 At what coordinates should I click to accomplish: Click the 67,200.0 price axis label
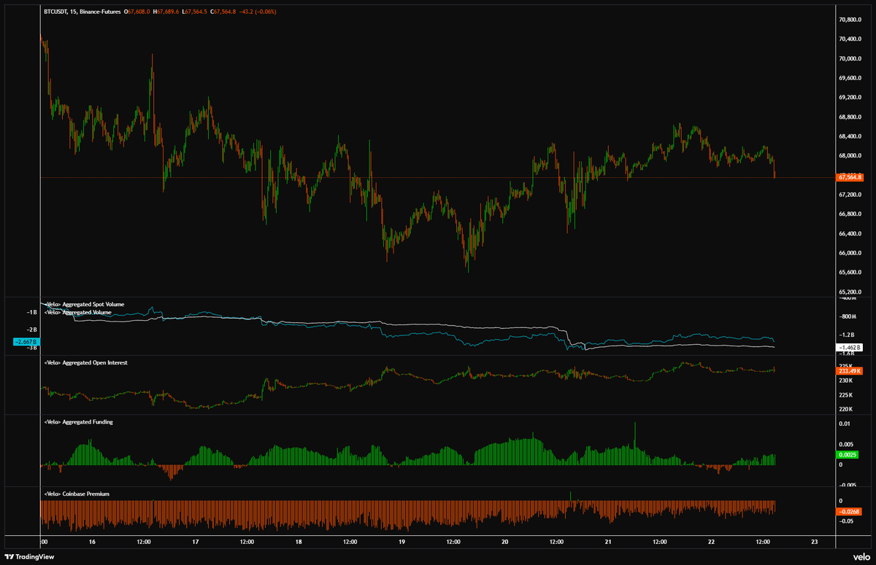click(x=850, y=195)
